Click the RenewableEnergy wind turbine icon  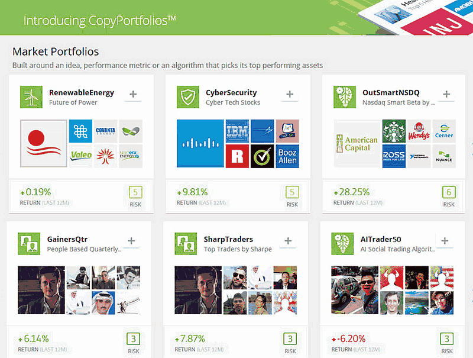(x=31, y=98)
